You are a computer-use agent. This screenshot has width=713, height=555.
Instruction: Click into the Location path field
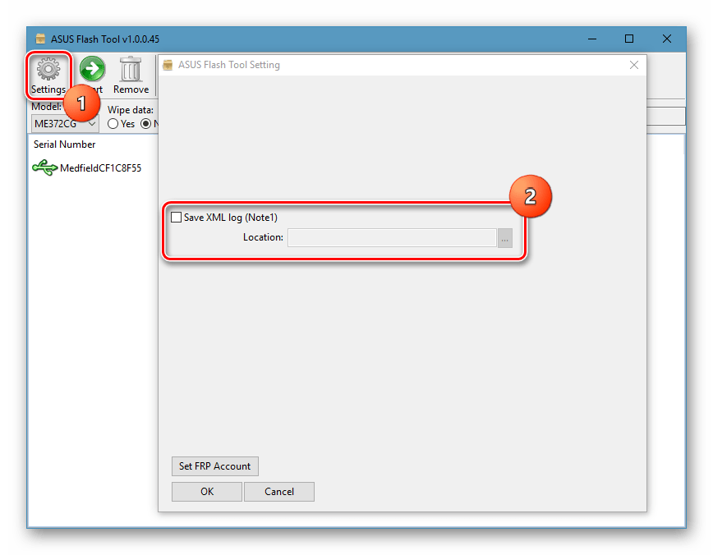click(392, 238)
